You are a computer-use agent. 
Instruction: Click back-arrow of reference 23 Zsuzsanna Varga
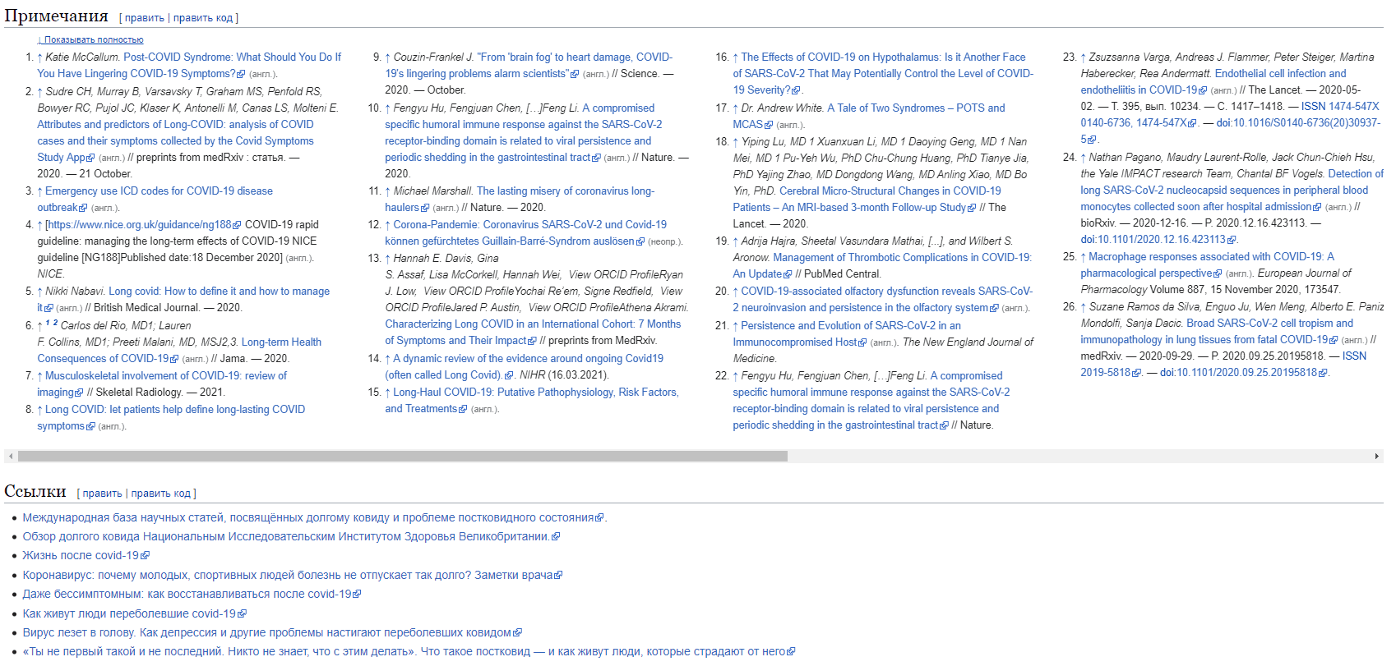point(1084,57)
